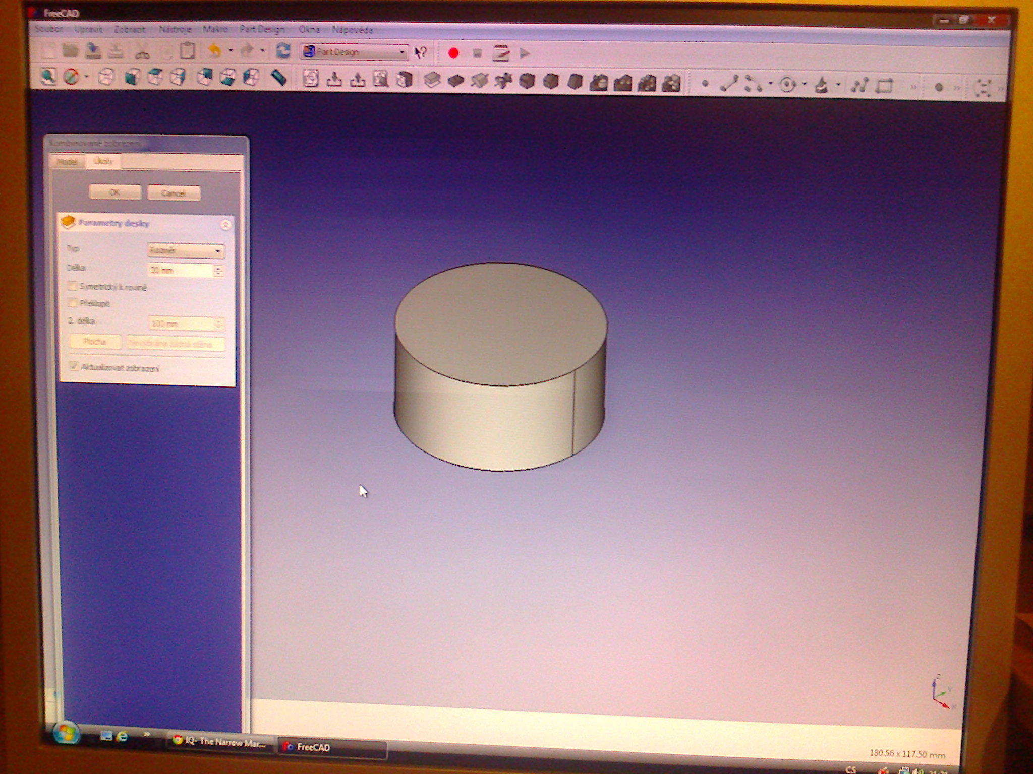Click the Pad feature toolbar icon
Screen dimensions: 1033x774
pyautogui.click(x=432, y=80)
